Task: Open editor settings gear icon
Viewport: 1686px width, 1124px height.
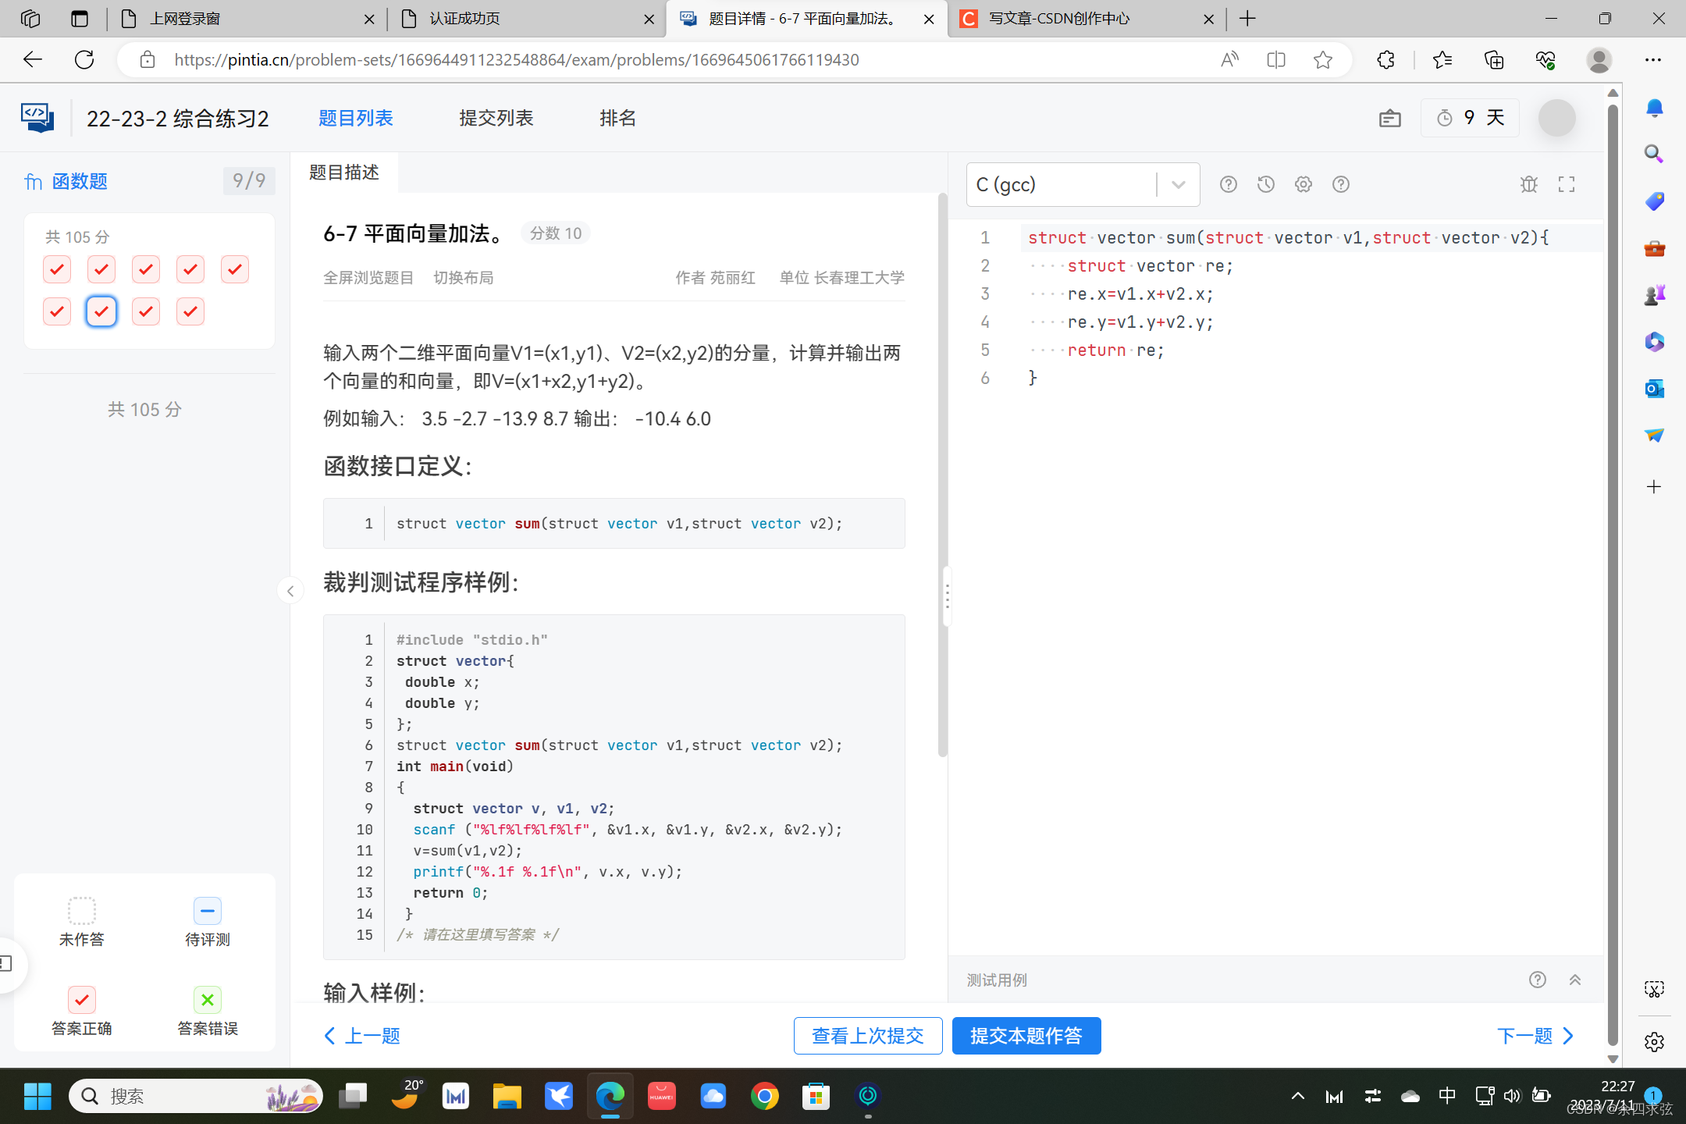Action: coord(1303,184)
